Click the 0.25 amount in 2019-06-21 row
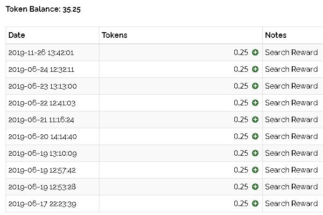This screenshot has height=215, width=323. tap(241, 119)
